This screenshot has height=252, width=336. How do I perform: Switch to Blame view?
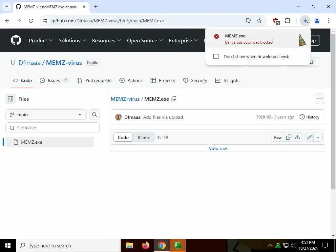[144, 137]
